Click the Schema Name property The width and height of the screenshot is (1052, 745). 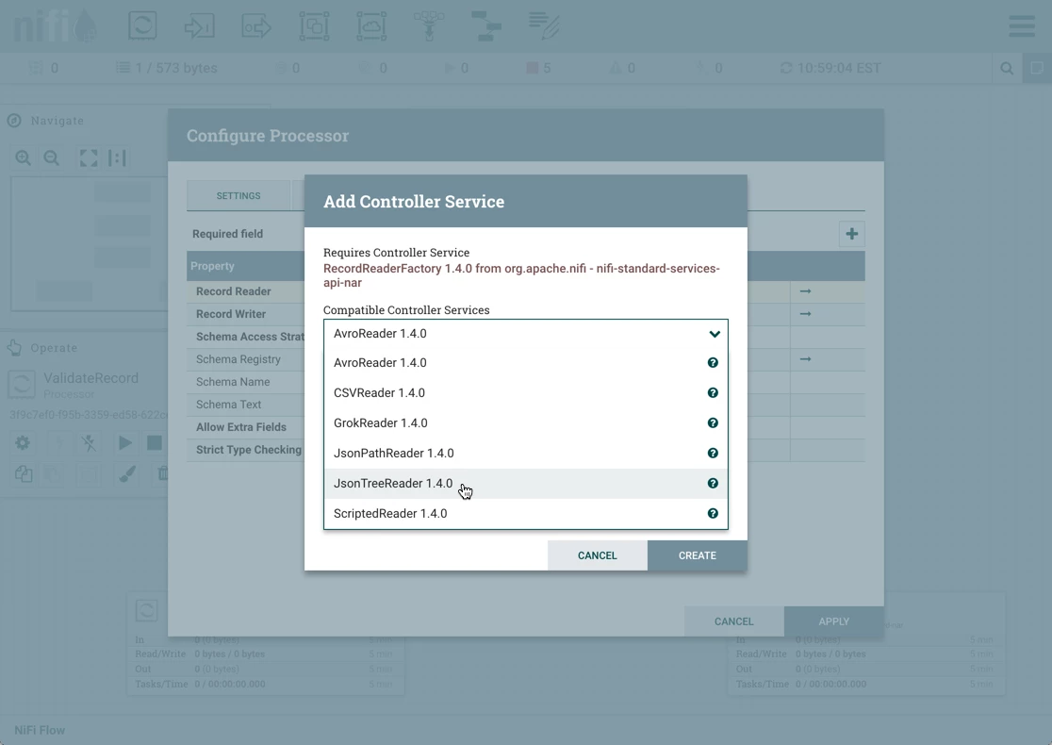point(233,382)
